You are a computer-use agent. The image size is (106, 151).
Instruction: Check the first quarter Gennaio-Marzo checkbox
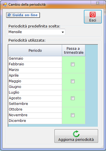[73, 64]
